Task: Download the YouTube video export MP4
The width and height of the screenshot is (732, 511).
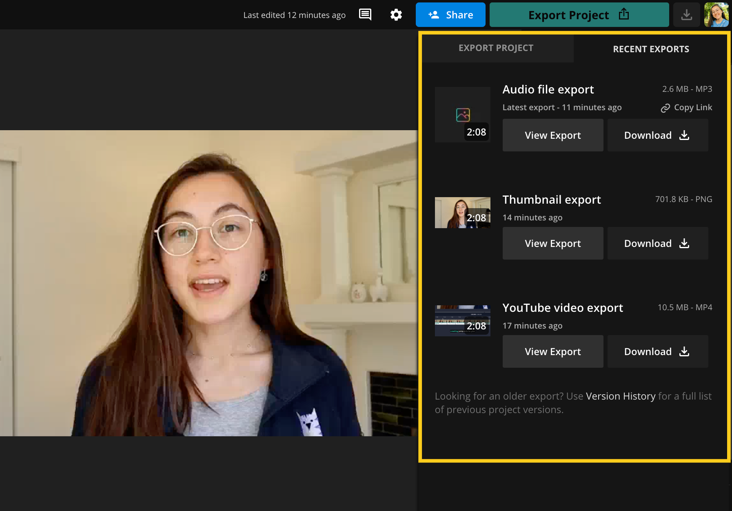Action: point(657,351)
